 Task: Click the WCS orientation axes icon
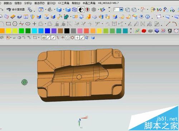143,10
